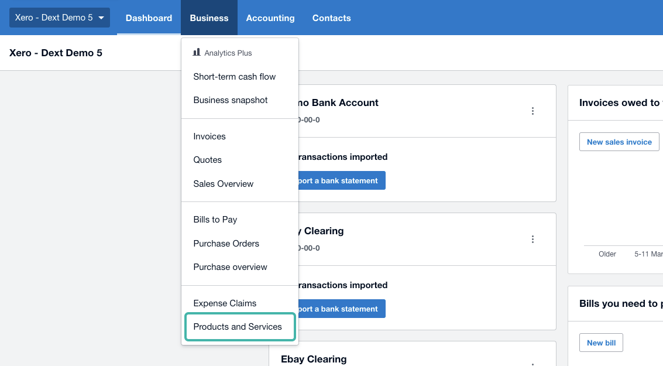Open the Clearing account three-dot options menu
Screen dimensions: 663x366
click(533, 240)
